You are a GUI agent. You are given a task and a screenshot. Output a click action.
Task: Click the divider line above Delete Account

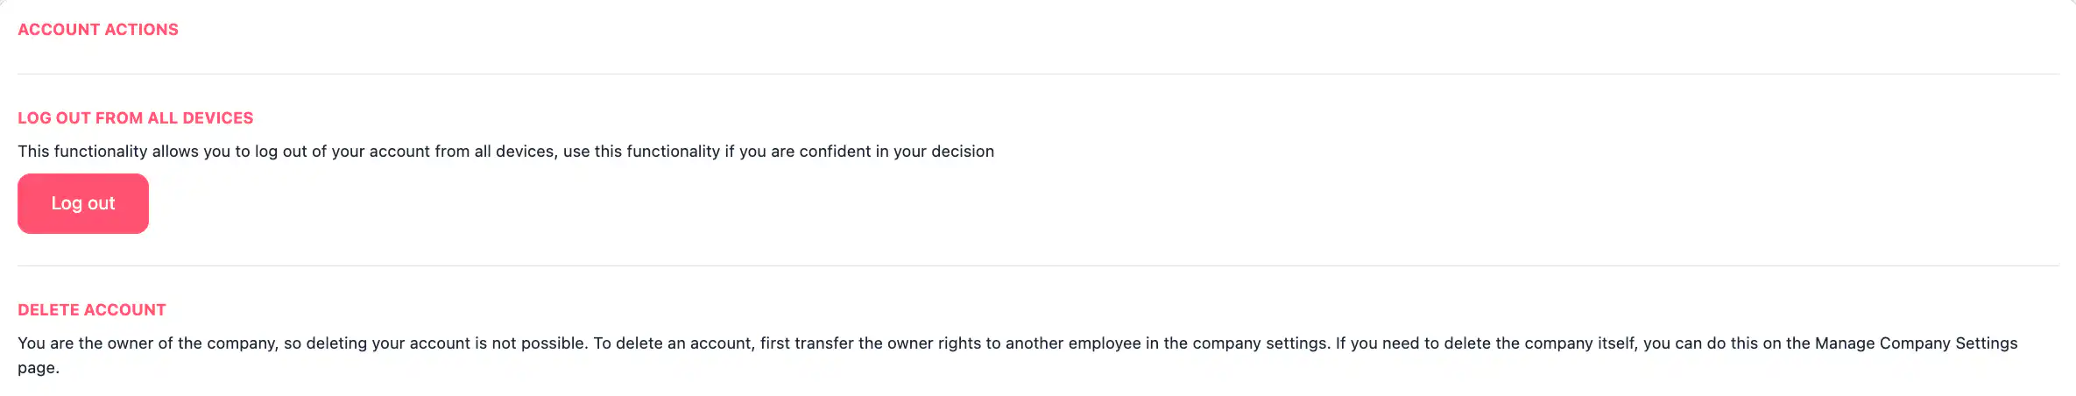tap(1038, 265)
